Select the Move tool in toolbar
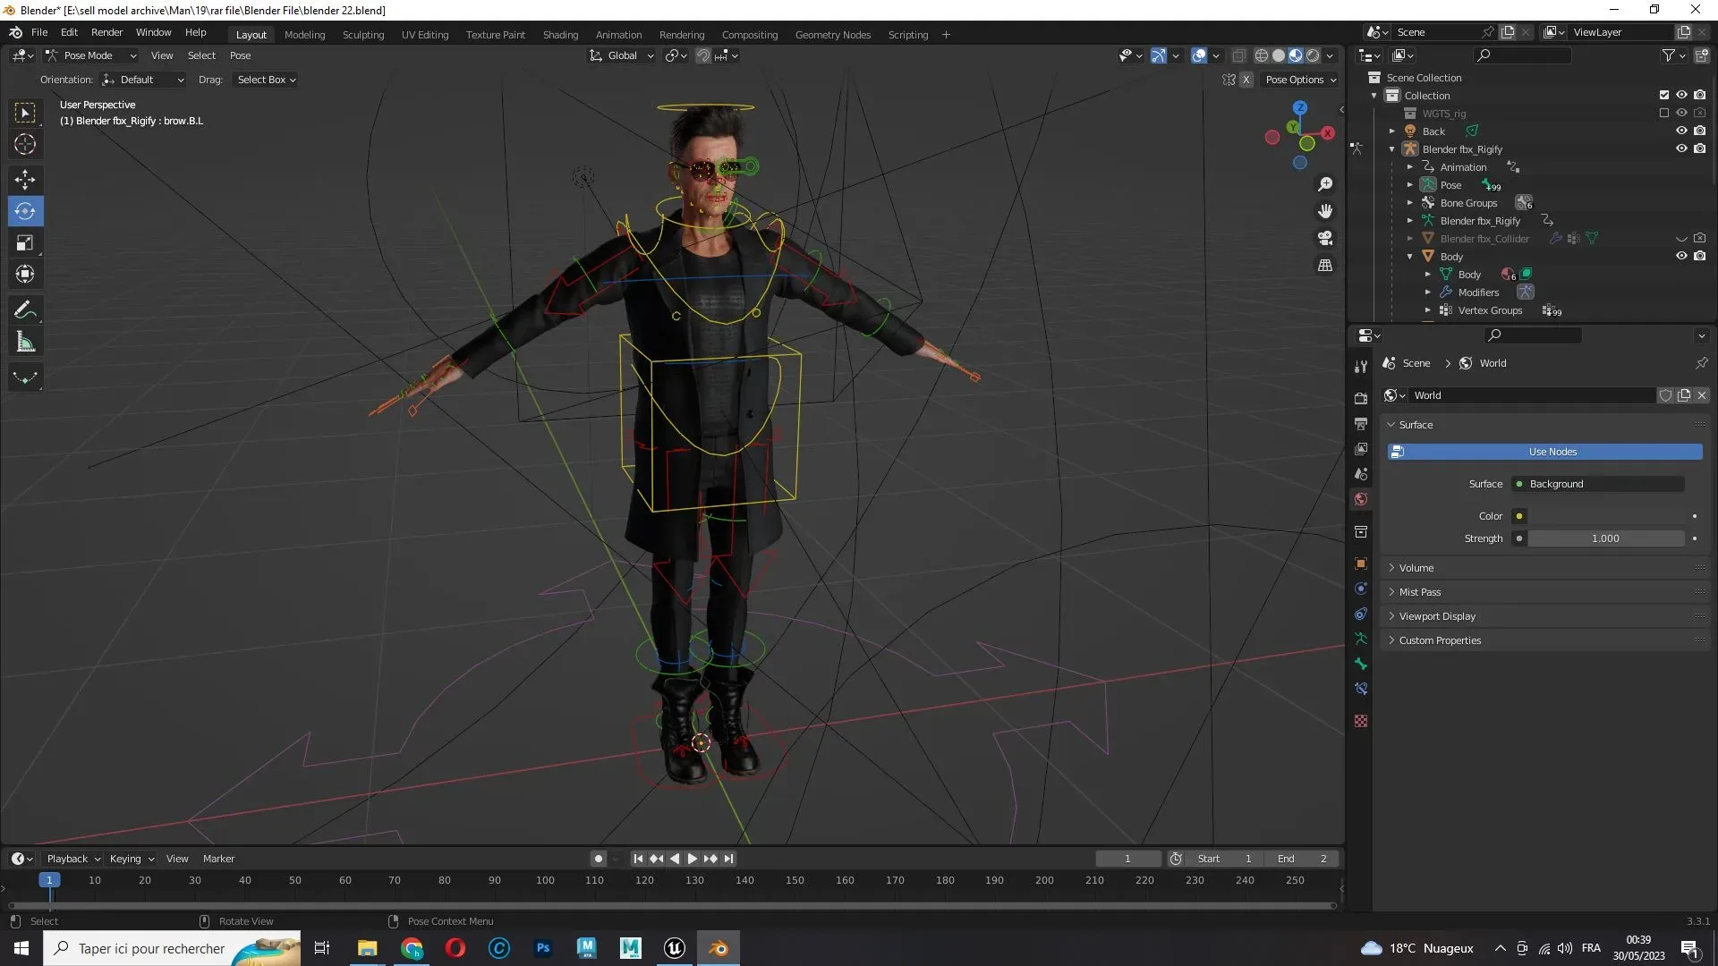 (x=25, y=180)
